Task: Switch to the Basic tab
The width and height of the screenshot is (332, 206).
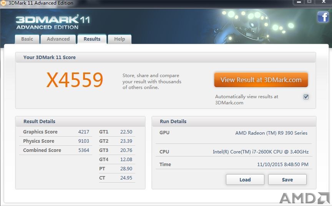Action: pos(27,39)
